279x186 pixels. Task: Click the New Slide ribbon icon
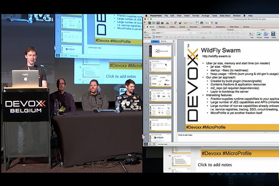[146, 34]
